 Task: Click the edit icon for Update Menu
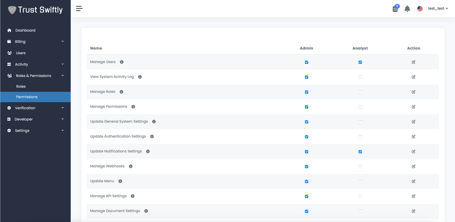[414, 181]
